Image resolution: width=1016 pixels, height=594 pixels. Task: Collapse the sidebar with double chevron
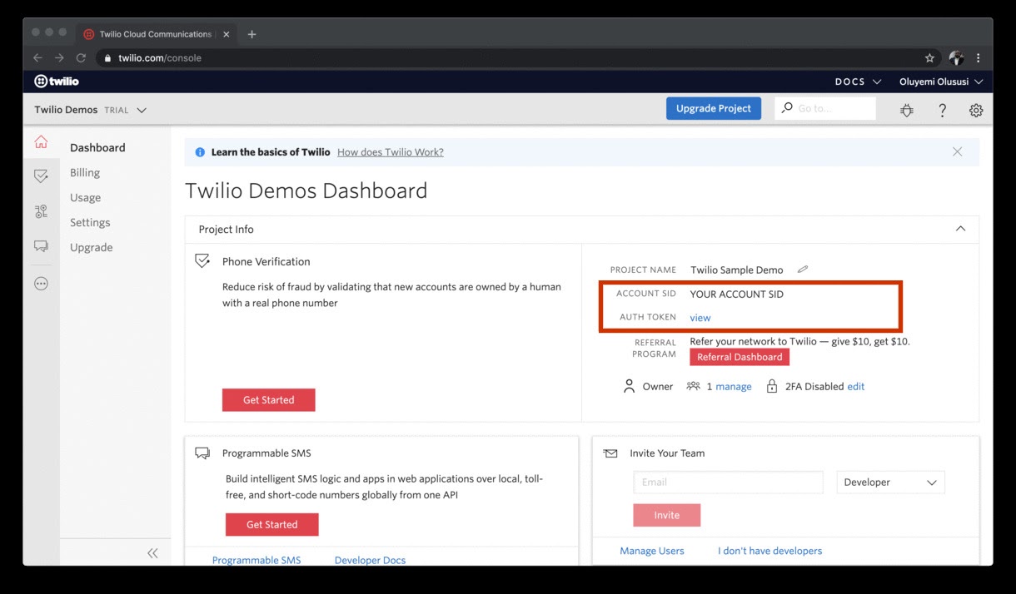tap(152, 553)
